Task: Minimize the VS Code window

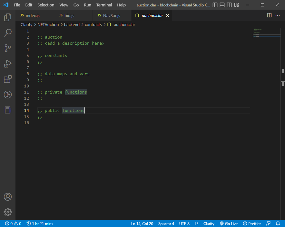Action: (x=248, y=5)
